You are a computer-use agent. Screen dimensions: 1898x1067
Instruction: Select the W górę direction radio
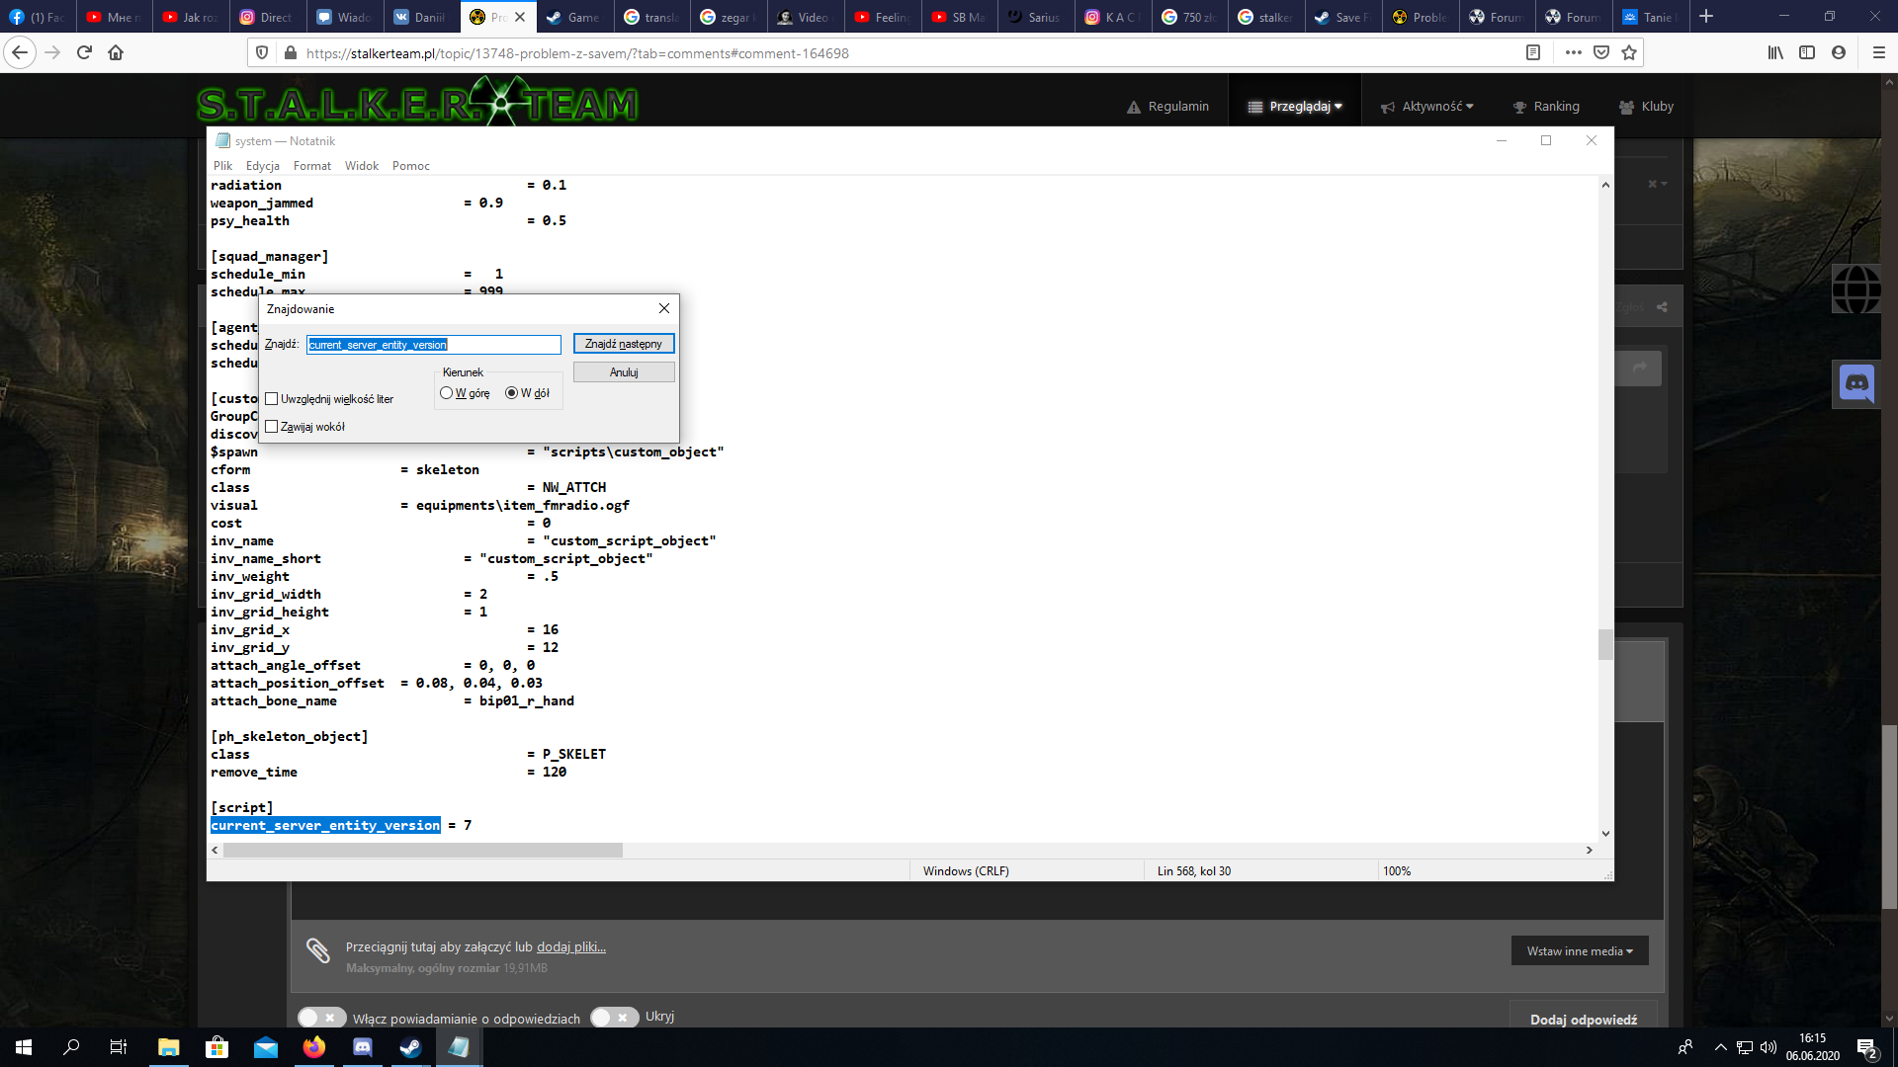coord(447,393)
